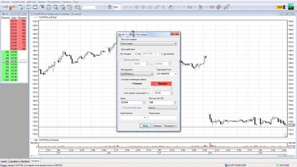The image size is (297, 167).
Task: Click the eye visibility toolbar icon
Action: (x=212, y=7)
